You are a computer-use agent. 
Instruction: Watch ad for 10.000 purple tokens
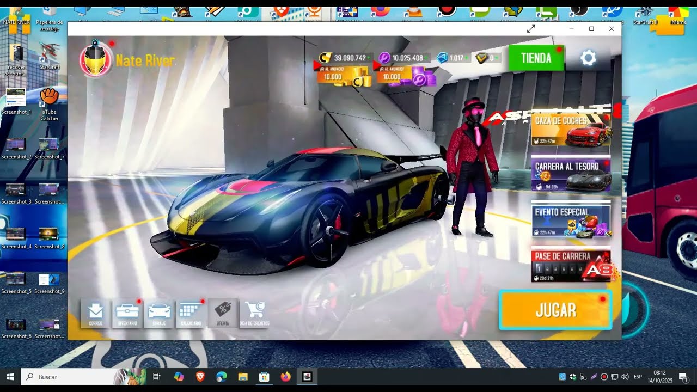[405, 76]
